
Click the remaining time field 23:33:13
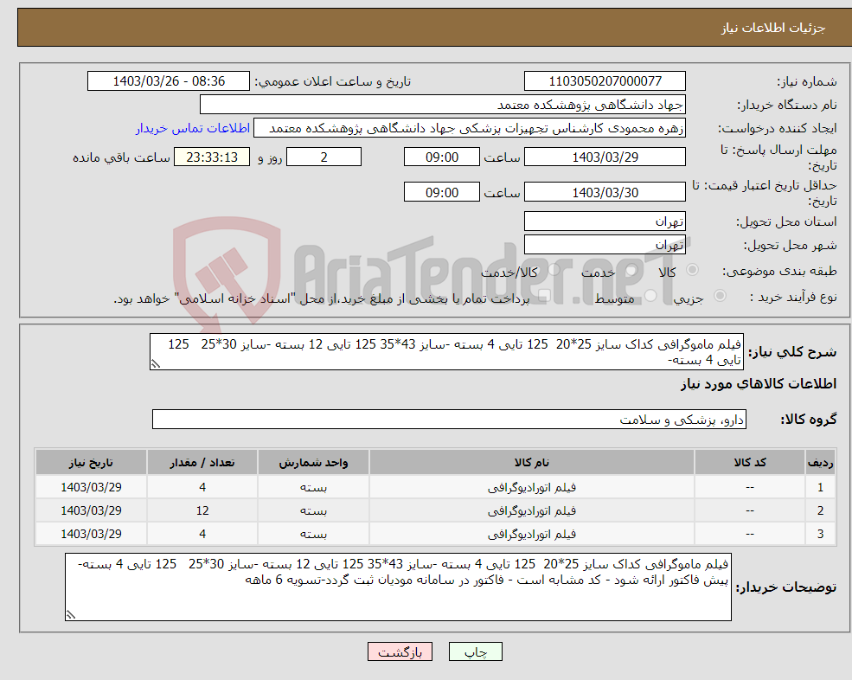coord(212,157)
